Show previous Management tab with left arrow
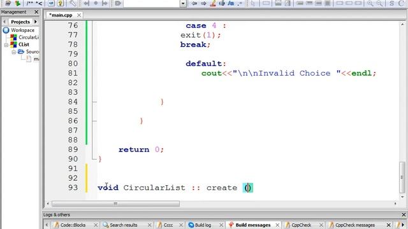The width and height of the screenshot is (408, 229). click(x=4, y=22)
